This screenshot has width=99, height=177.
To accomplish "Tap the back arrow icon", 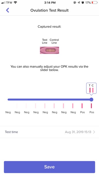I will coord(7,10).
